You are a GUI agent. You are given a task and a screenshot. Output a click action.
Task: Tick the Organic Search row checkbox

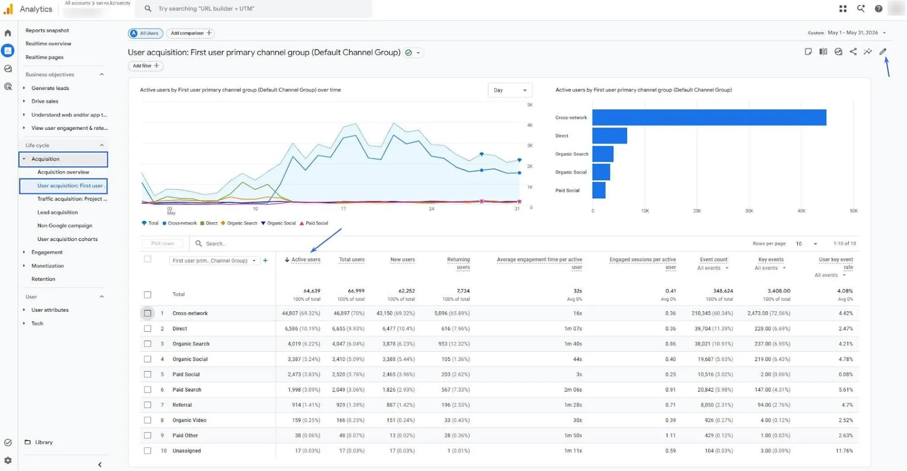[x=147, y=344]
